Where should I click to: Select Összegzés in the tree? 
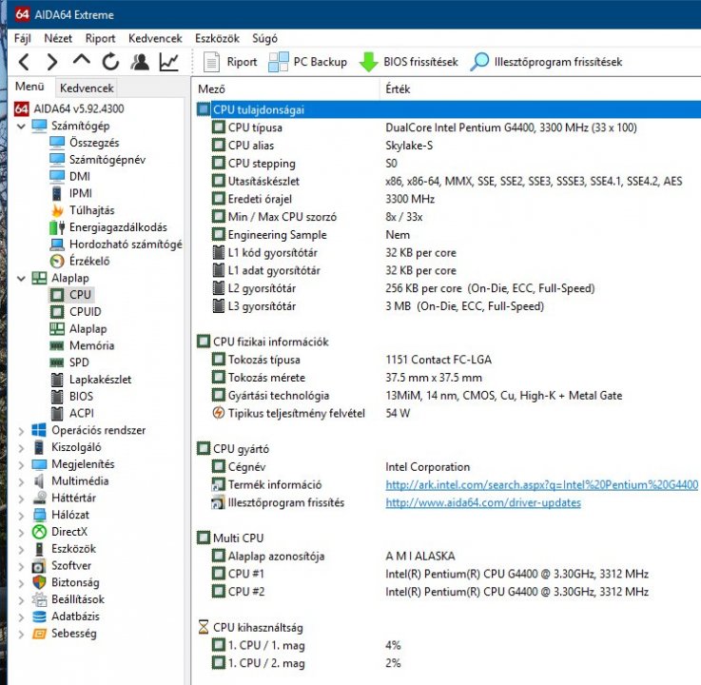(x=94, y=143)
